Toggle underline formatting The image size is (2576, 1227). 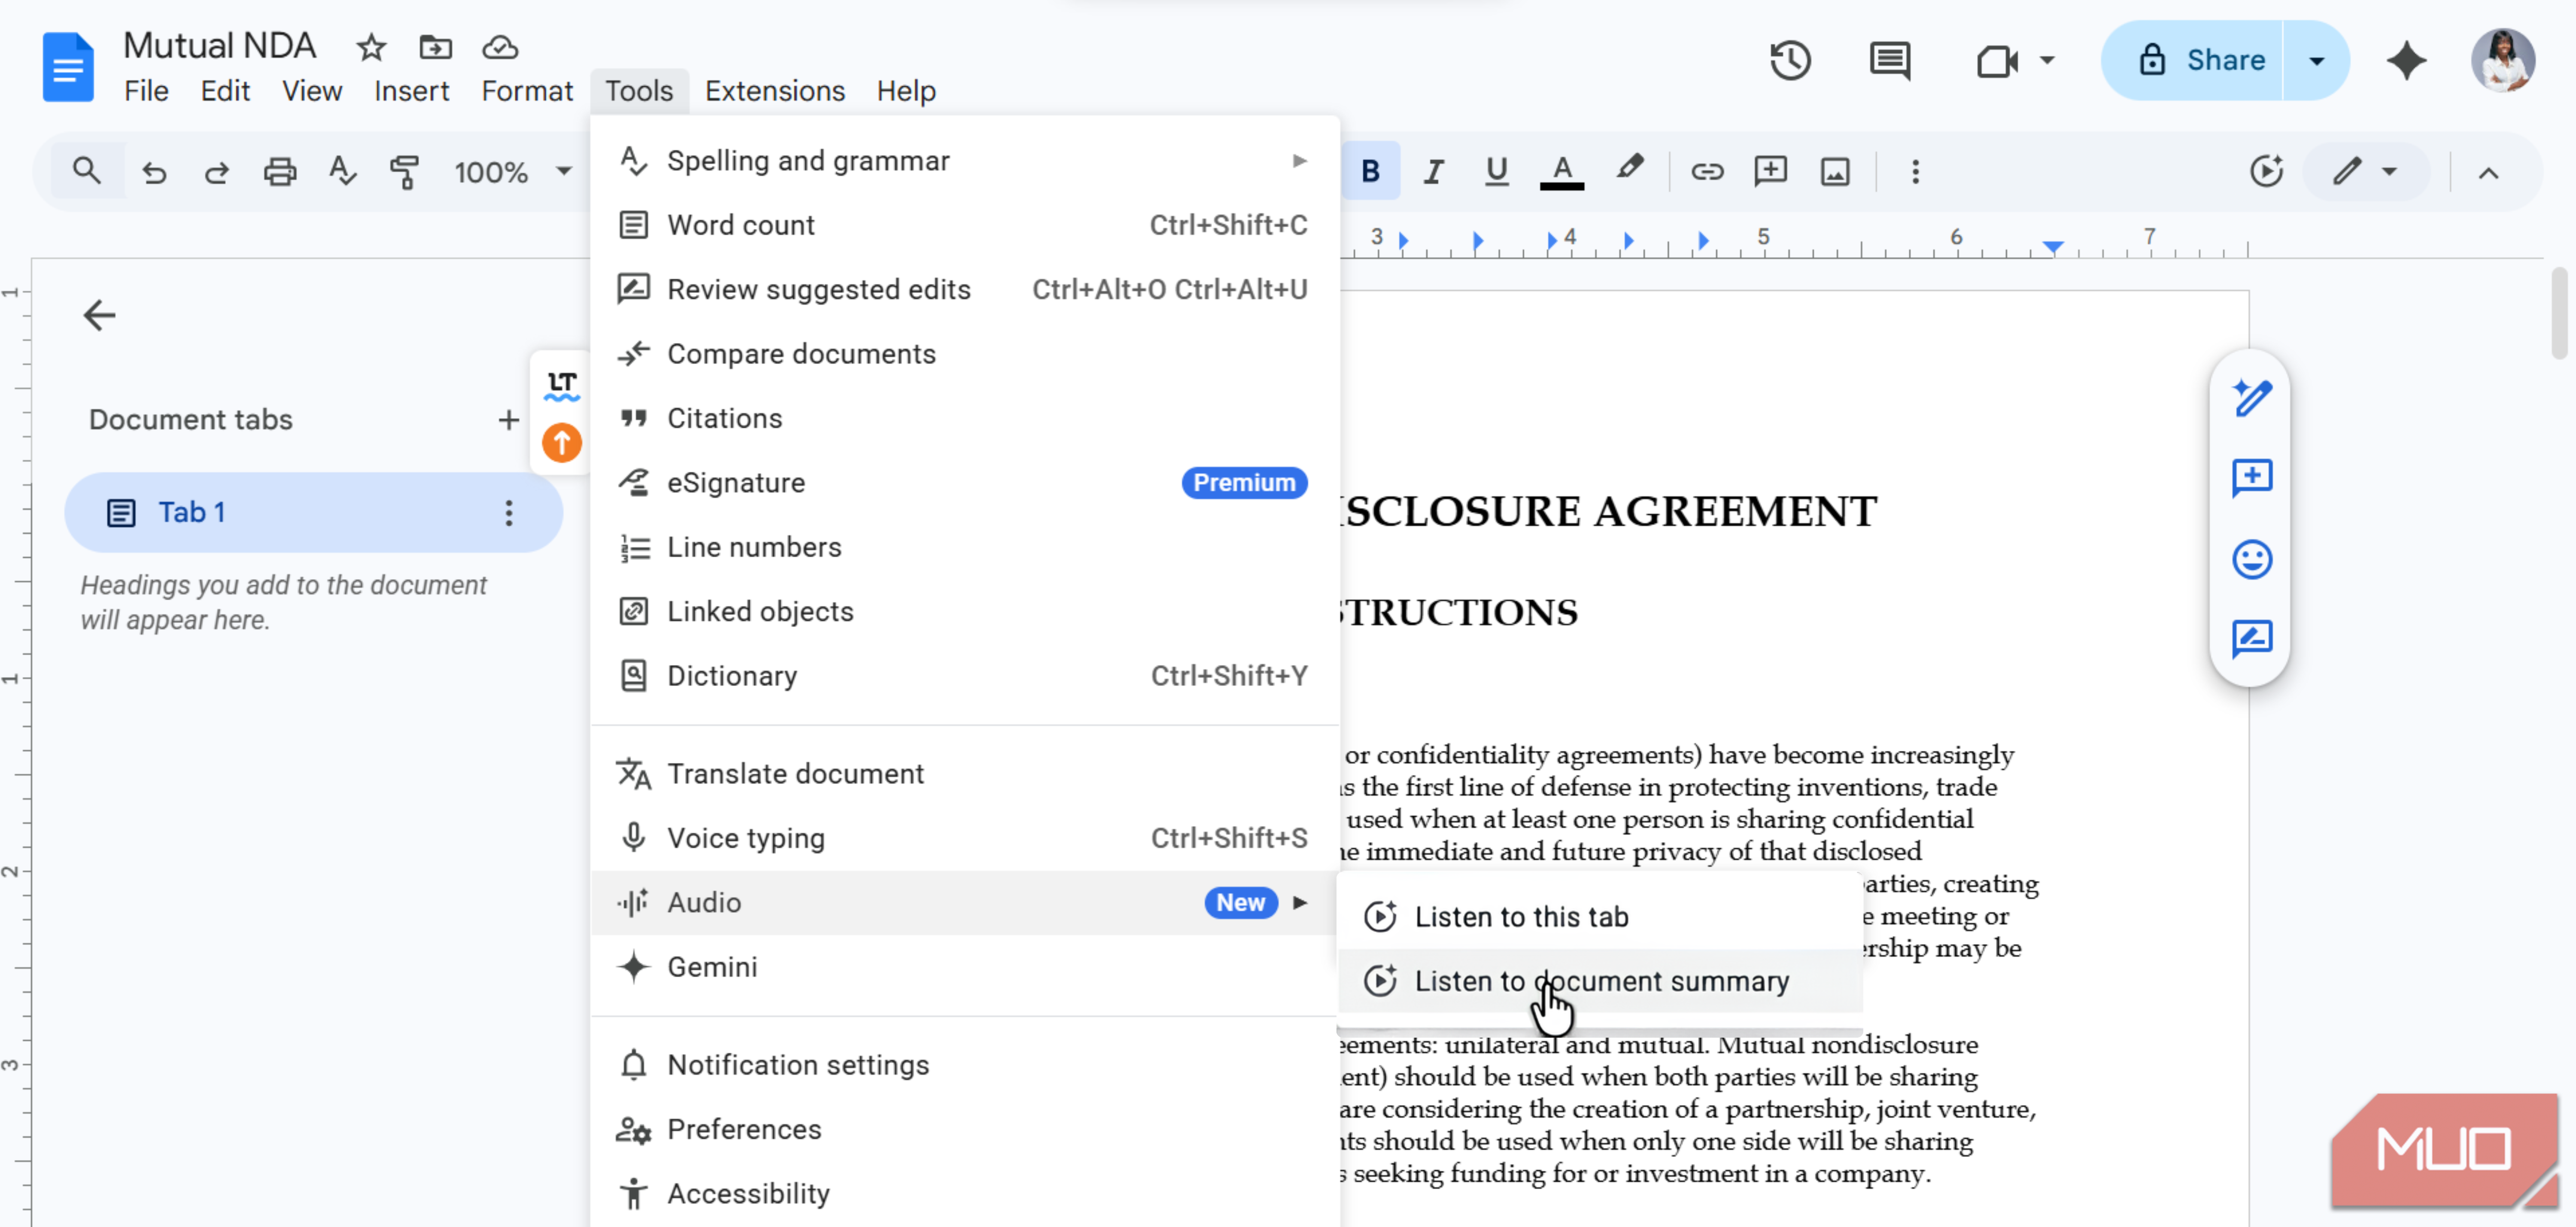[x=1495, y=171]
